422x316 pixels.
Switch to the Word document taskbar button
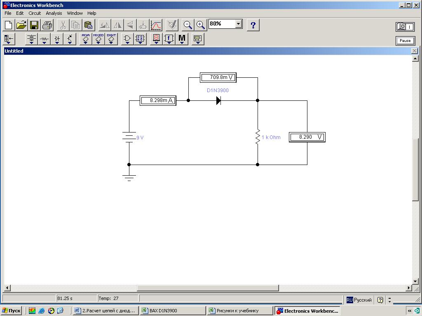105,311
